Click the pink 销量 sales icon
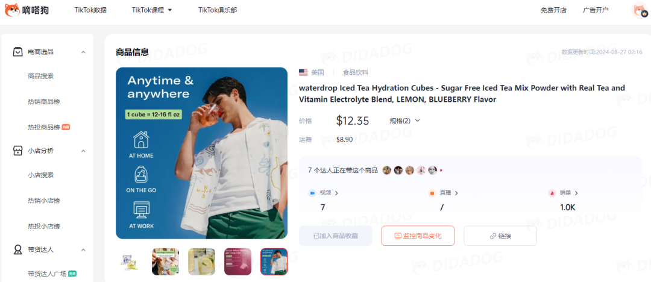 (552, 193)
